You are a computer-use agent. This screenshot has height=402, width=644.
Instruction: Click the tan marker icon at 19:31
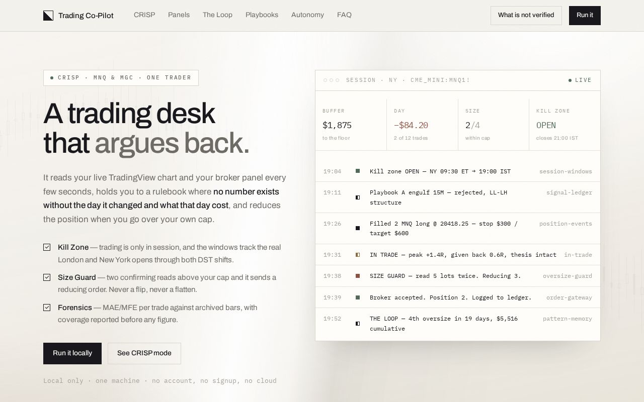point(358,255)
